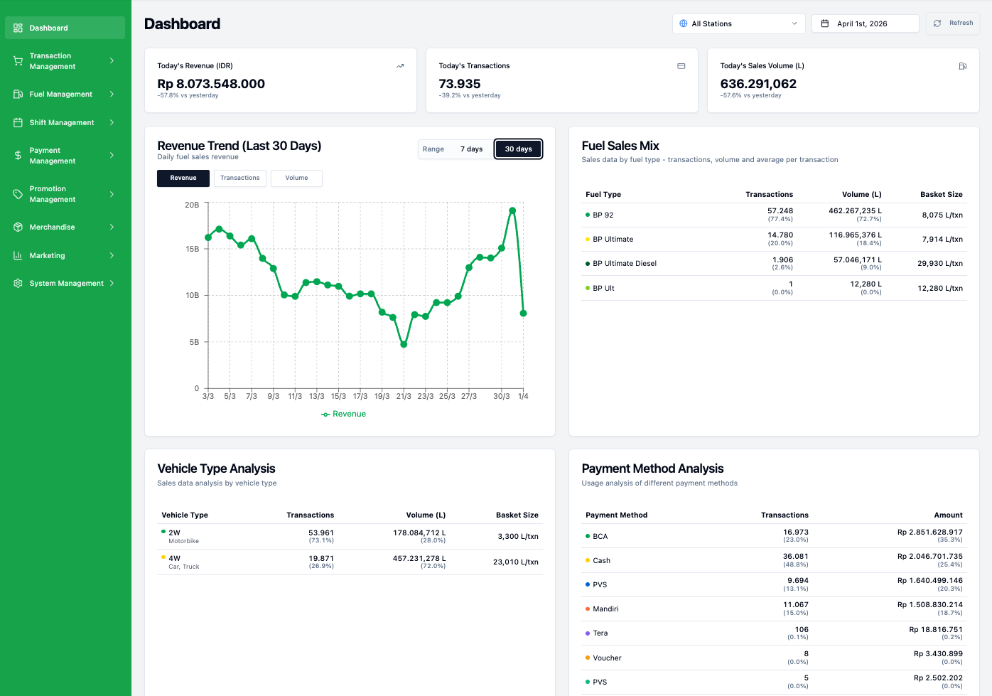Click the 4W Car, Truck vehicle row
The width and height of the screenshot is (992, 696).
coord(350,562)
